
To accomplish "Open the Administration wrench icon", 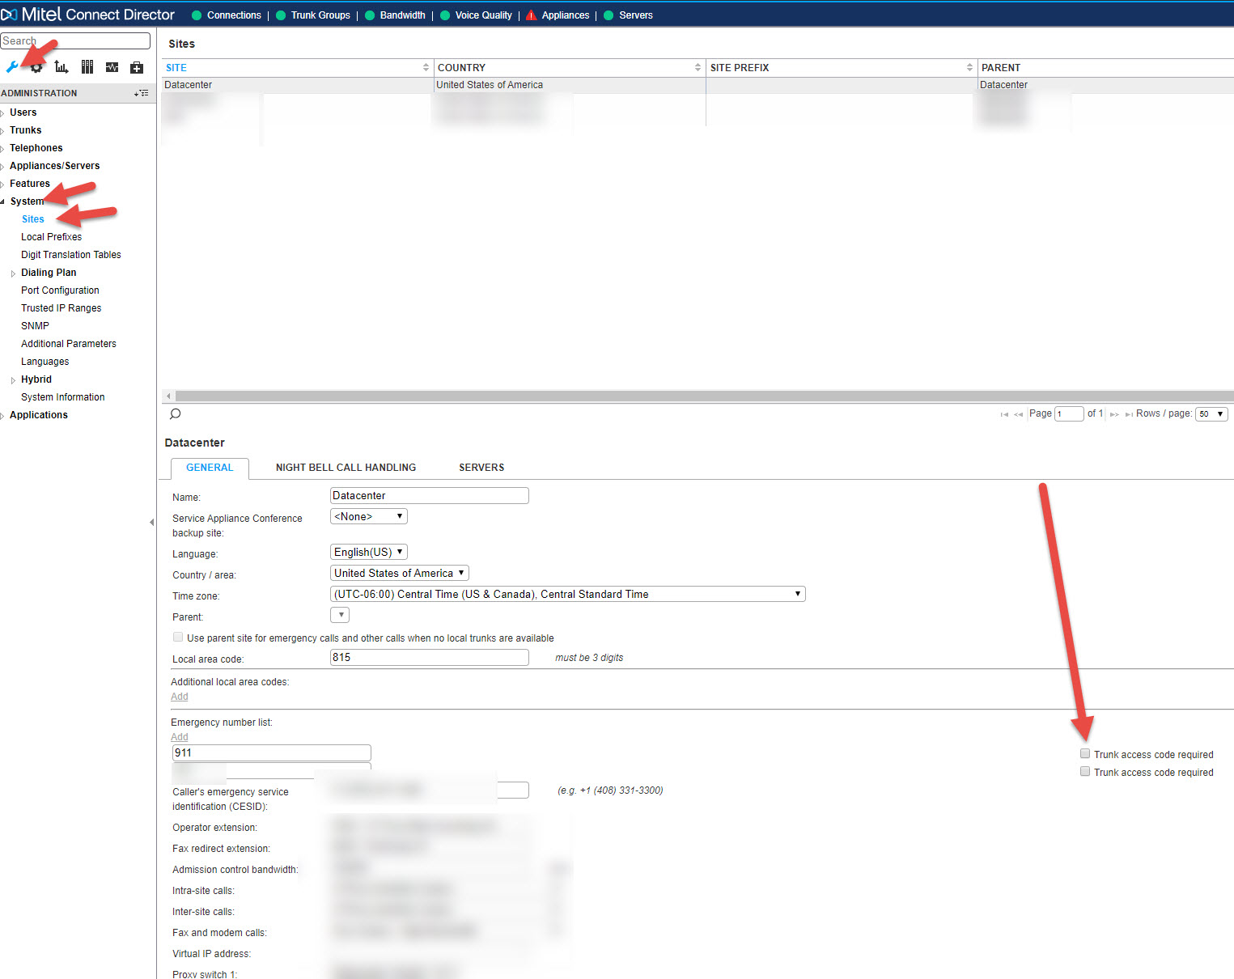I will coord(11,67).
